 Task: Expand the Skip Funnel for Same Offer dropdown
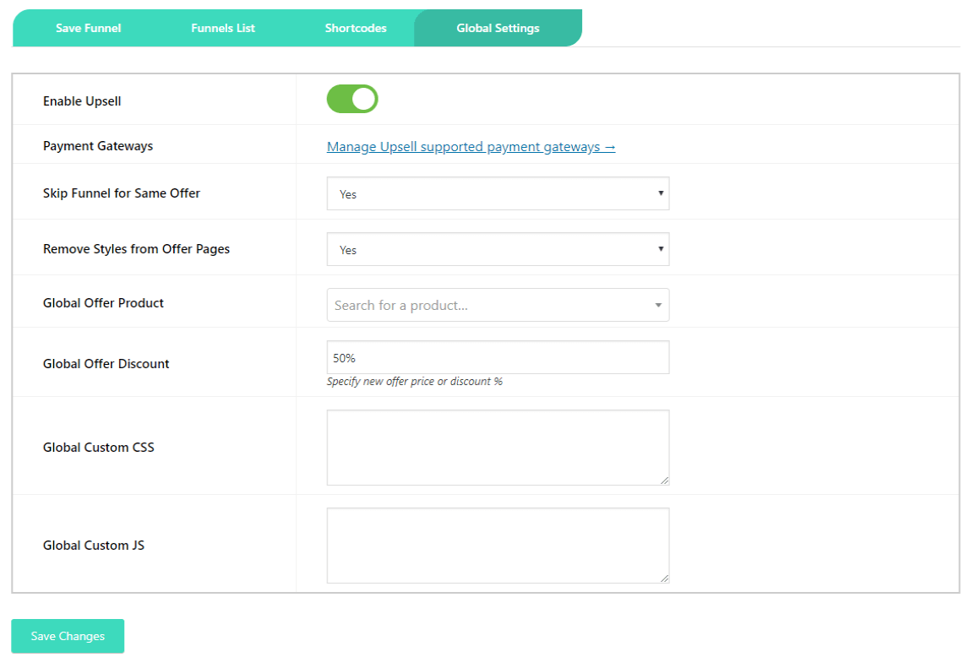point(498,193)
